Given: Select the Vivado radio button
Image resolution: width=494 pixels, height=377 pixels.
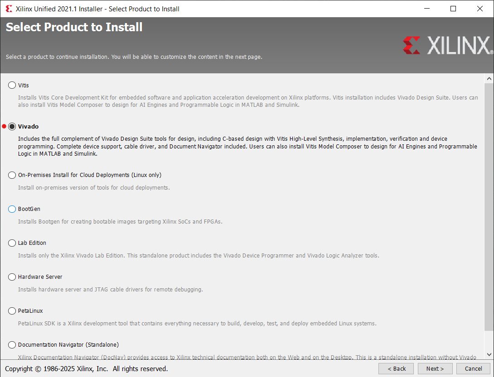Looking at the screenshot, I should coord(12,127).
